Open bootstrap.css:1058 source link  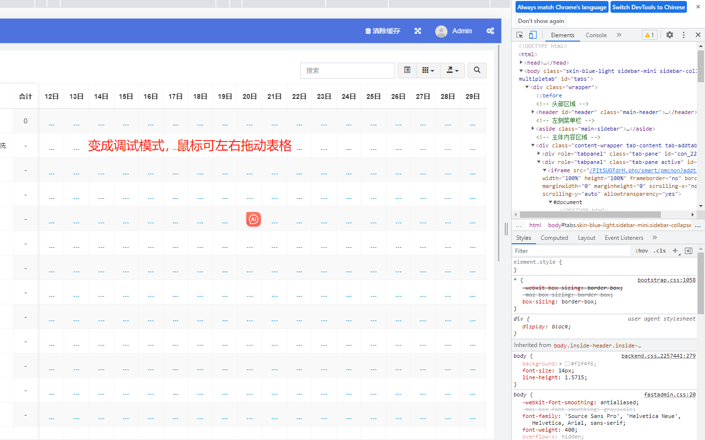(x=666, y=280)
